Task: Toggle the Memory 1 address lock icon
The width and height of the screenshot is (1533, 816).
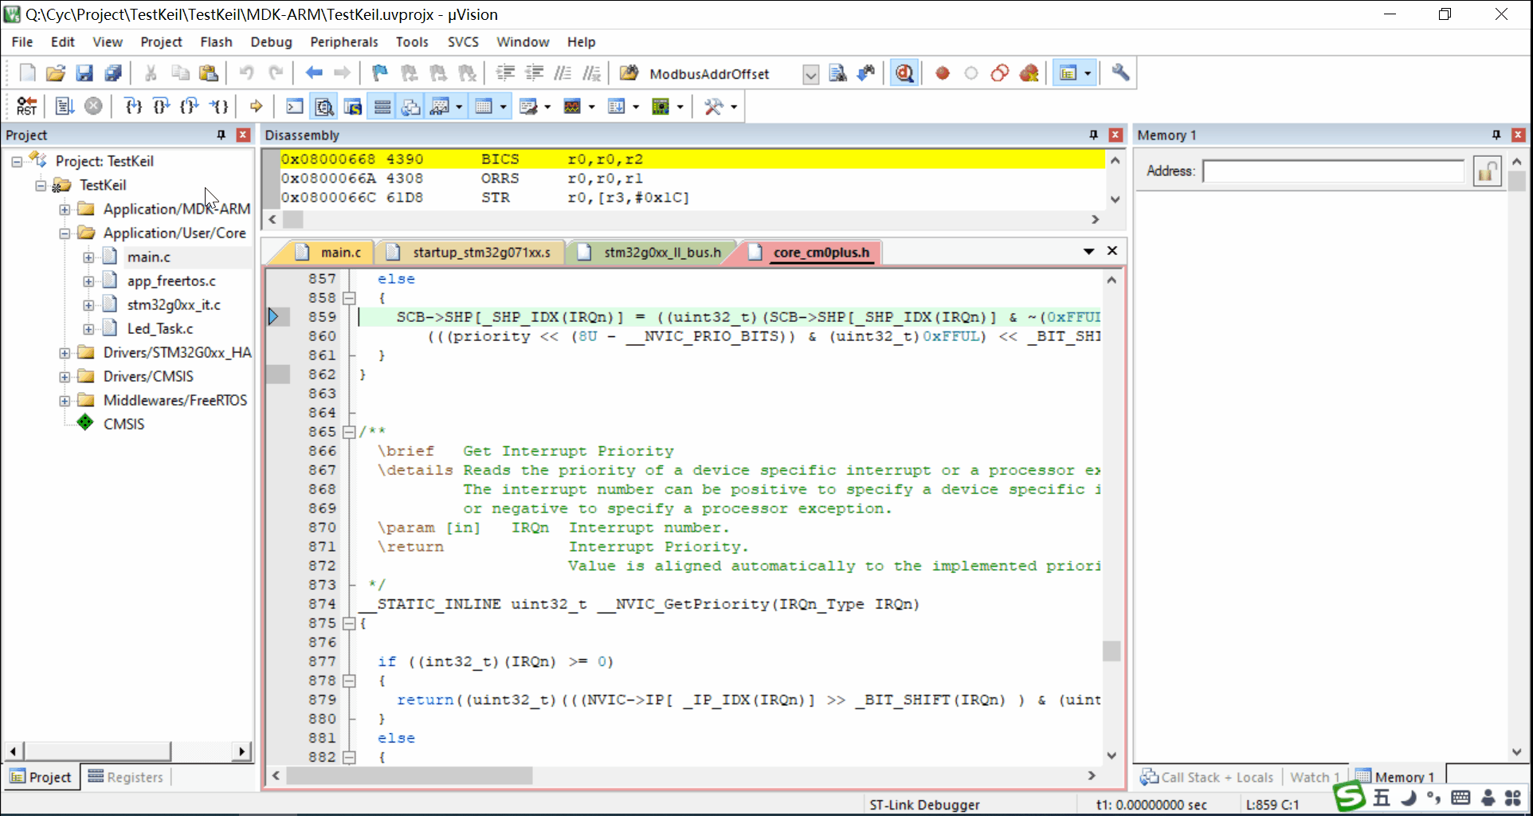Action: (1487, 171)
